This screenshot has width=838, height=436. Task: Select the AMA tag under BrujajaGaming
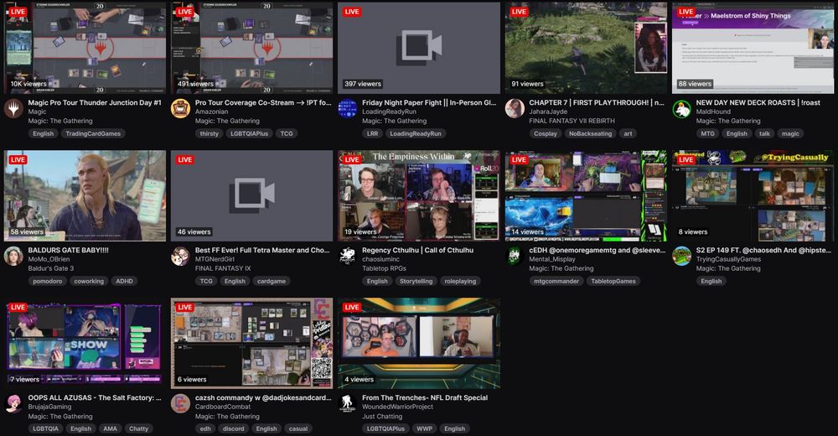click(110, 429)
